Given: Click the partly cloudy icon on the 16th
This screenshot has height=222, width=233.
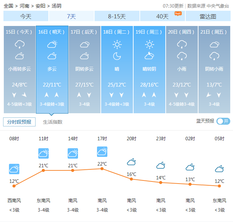Looking at the screenshot, I should 52,44.
